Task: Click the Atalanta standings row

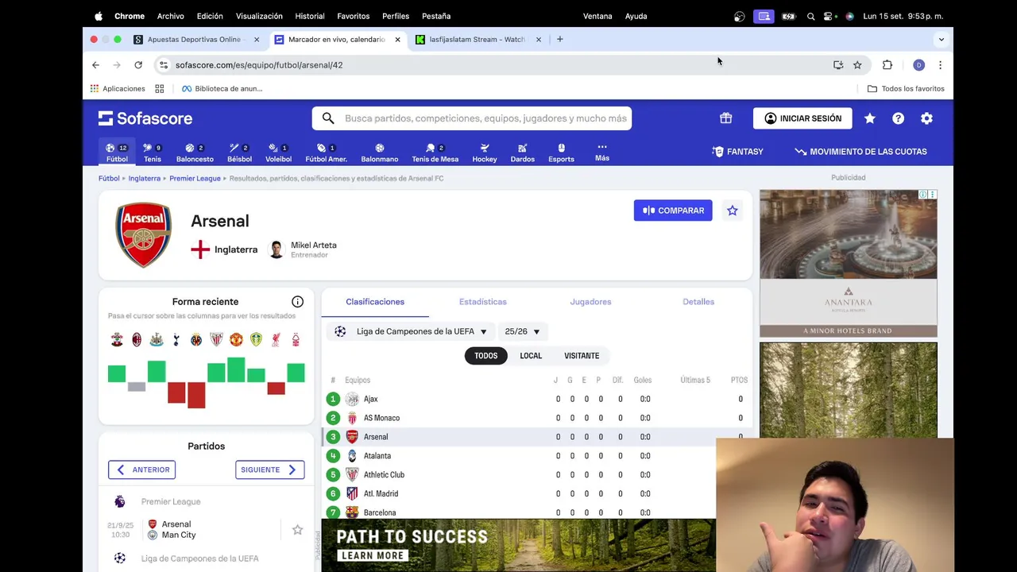Action: pos(519,456)
